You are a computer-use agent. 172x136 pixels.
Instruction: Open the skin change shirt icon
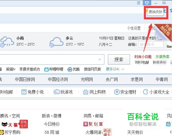(147, 3)
